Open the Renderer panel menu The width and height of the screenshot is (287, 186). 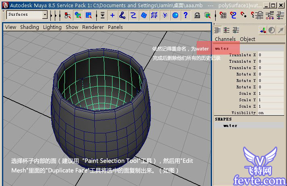tap(93, 27)
